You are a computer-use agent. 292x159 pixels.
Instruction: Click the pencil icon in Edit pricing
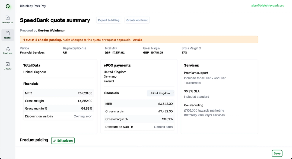coord(54,141)
